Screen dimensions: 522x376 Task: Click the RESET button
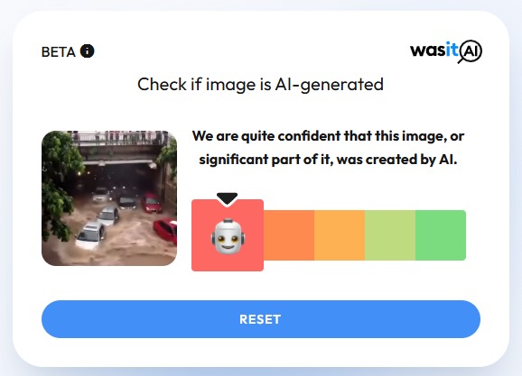261,319
